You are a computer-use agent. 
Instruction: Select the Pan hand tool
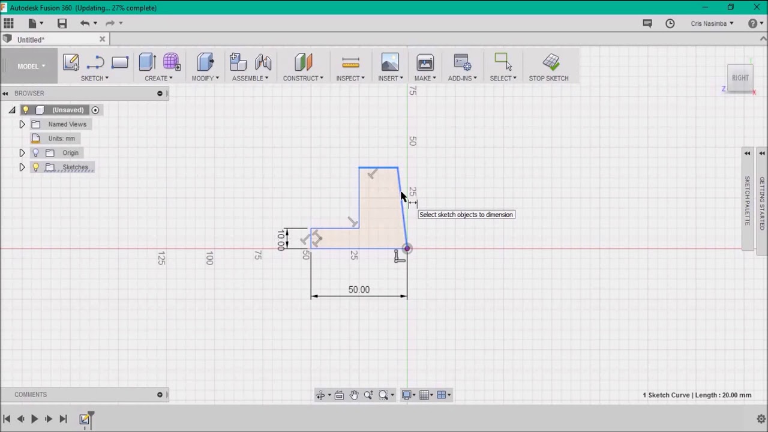(354, 395)
